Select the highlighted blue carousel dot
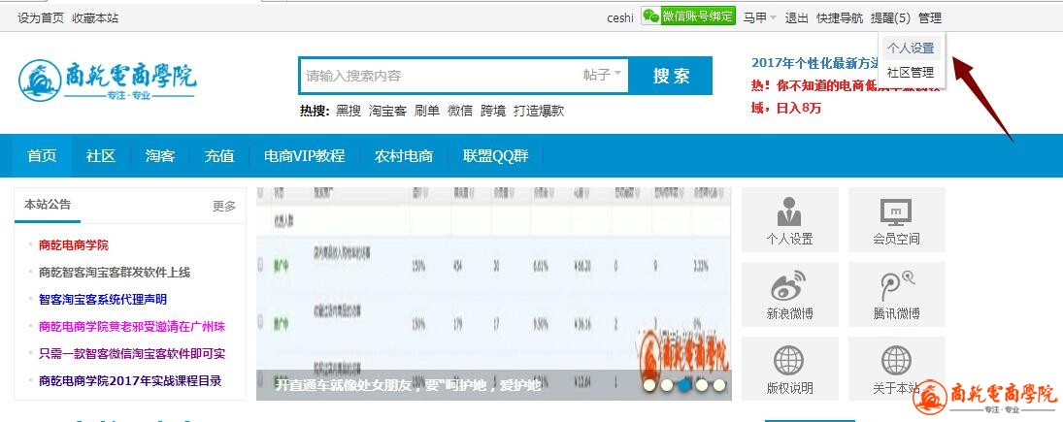The width and height of the screenshot is (1063, 422). pos(684,385)
